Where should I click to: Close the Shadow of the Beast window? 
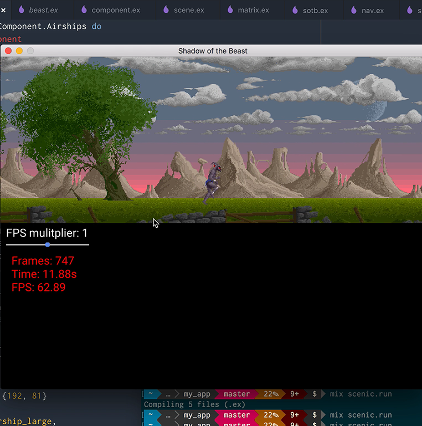[8, 51]
